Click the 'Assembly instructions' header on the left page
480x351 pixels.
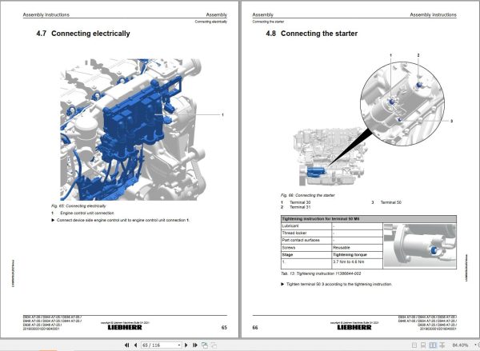coord(46,14)
